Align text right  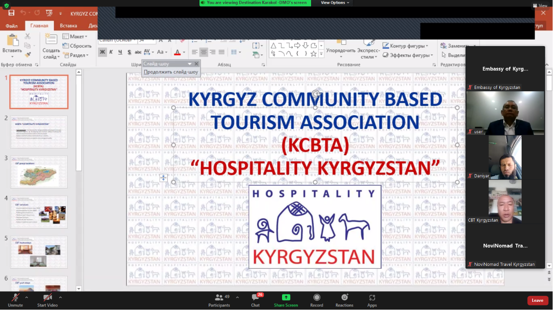coord(212,52)
